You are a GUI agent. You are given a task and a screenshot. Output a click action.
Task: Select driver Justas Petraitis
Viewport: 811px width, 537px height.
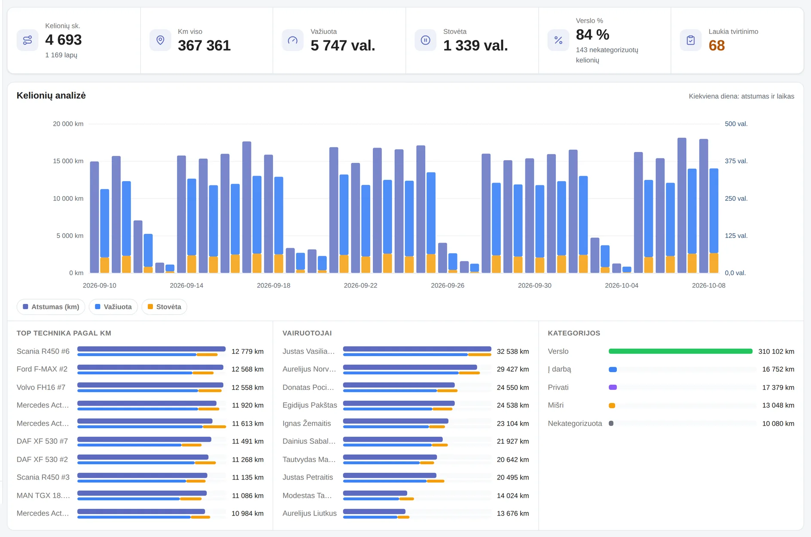pos(405,478)
